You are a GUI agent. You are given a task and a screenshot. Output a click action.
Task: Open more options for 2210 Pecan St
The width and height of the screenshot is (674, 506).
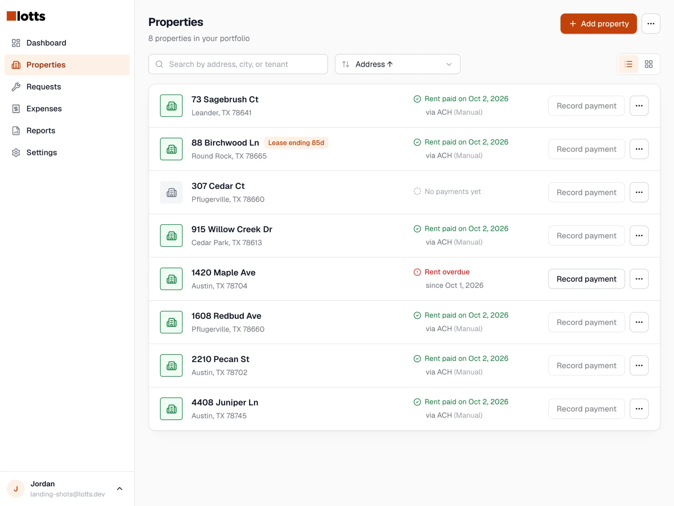639,365
